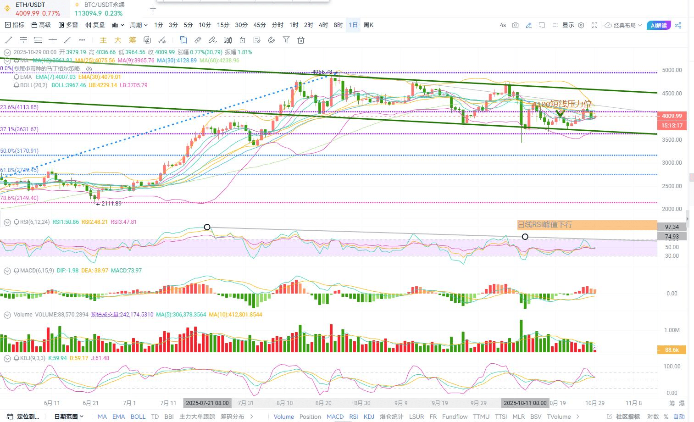Image resolution: width=694 pixels, height=422 pixels.
Task: Select the trend line drawing tool
Action: click(x=9, y=40)
